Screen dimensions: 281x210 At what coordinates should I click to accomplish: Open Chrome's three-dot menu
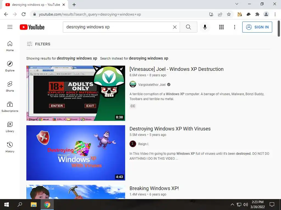tap(275, 14)
